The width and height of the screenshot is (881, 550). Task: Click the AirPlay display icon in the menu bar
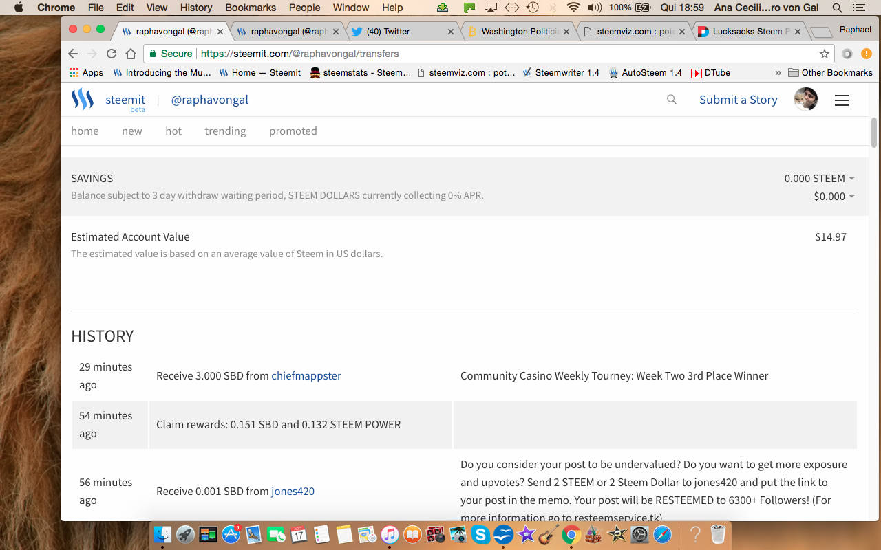point(491,8)
